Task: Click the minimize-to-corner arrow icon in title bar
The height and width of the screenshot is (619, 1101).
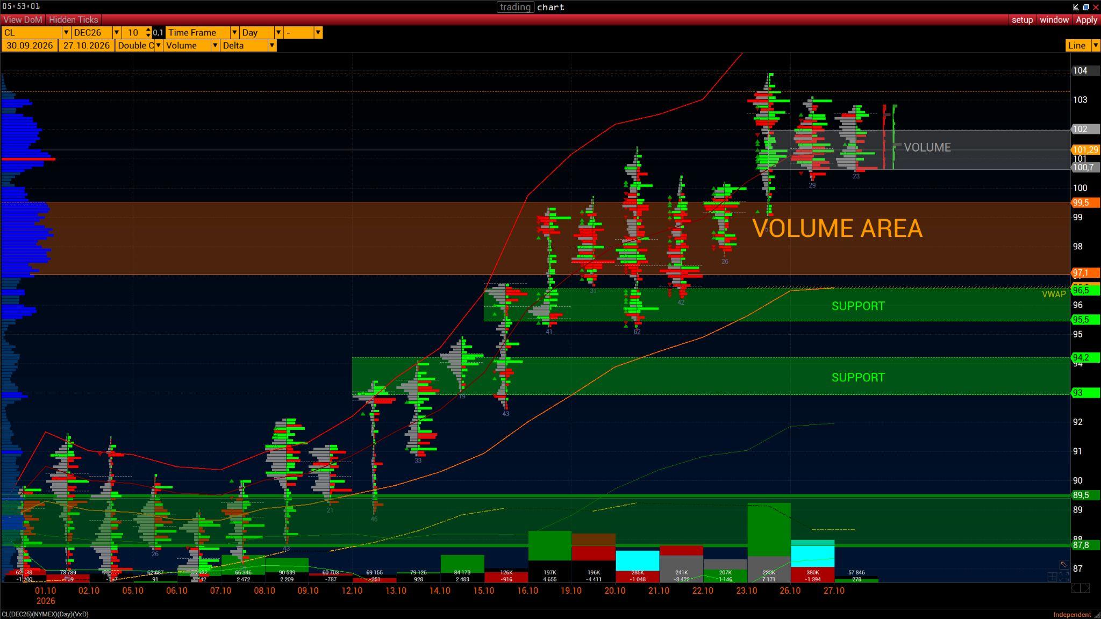Action: coord(1076,7)
